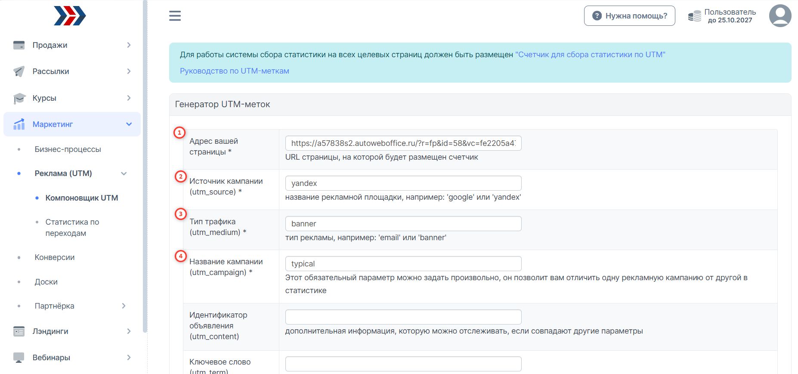Click the utm_campaign field containing typical
Viewport: 798px width, 374px height.
click(403, 264)
